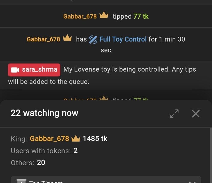Open the sara_shrma broadcaster name badge
Screen dimensions: 212x183
34,70
